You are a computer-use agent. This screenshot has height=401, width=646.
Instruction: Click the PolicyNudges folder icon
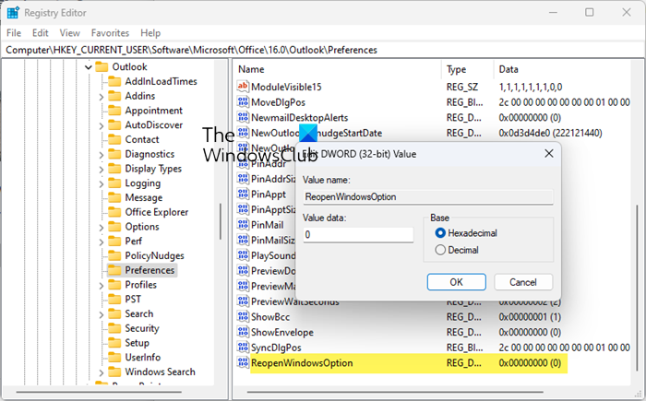(x=114, y=255)
